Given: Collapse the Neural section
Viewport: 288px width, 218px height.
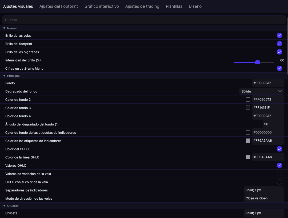Looking at the screenshot, I should 4,28.
